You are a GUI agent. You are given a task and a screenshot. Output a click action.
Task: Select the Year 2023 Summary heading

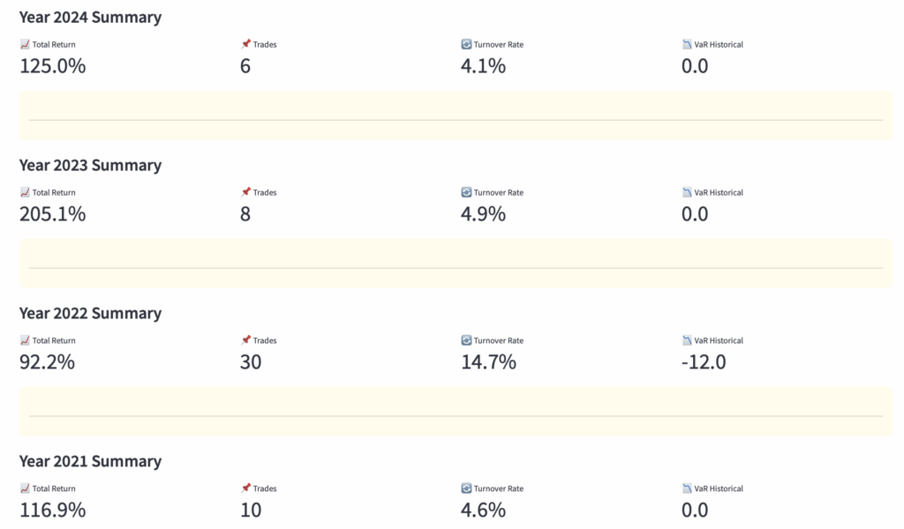91,165
